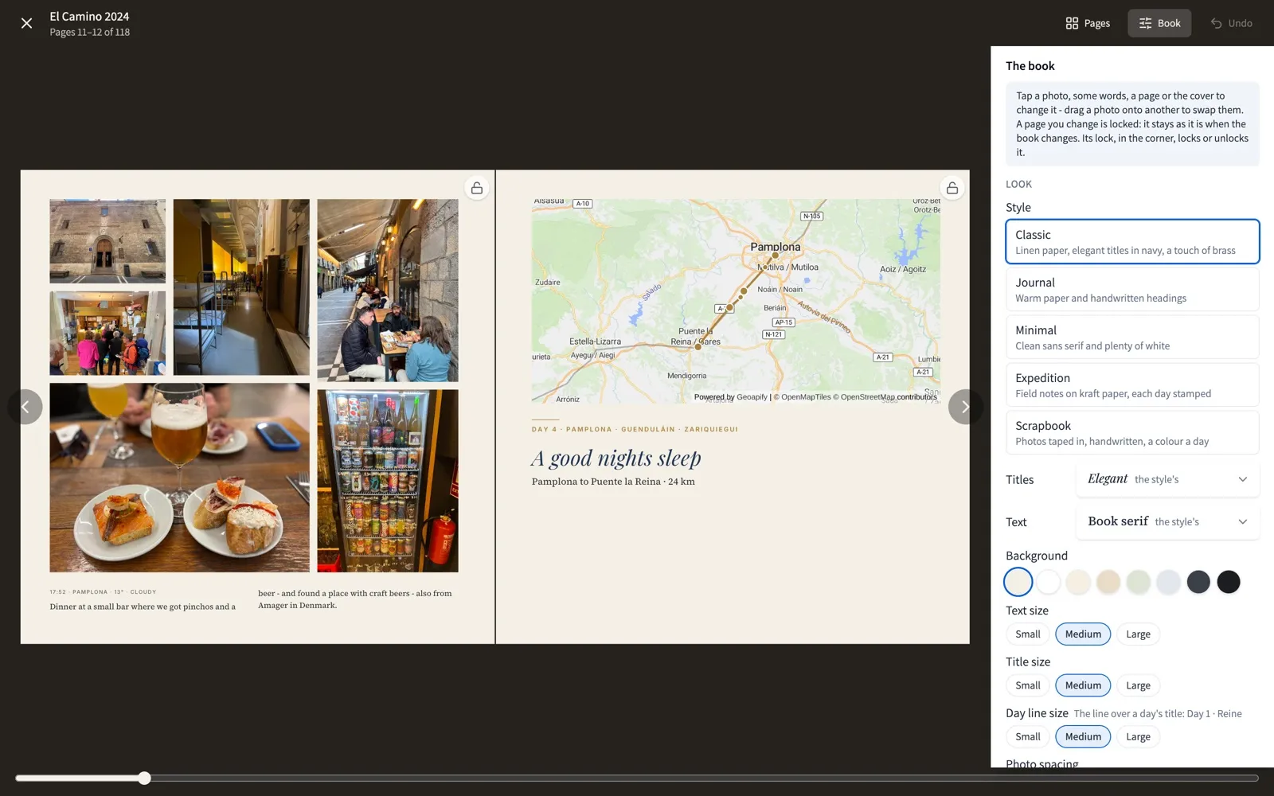1274x796 pixels.
Task: Go to the next spread arrow
Action: pos(965,407)
